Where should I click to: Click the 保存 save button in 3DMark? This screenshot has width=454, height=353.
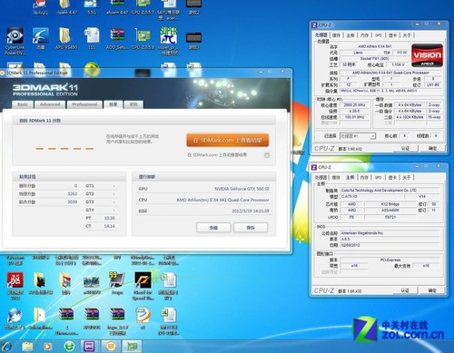click(251, 228)
